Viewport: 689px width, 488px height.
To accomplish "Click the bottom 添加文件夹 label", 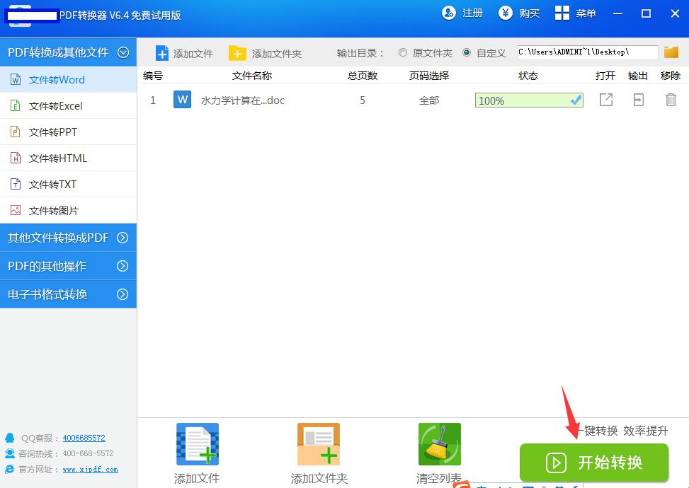I will pos(319,478).
